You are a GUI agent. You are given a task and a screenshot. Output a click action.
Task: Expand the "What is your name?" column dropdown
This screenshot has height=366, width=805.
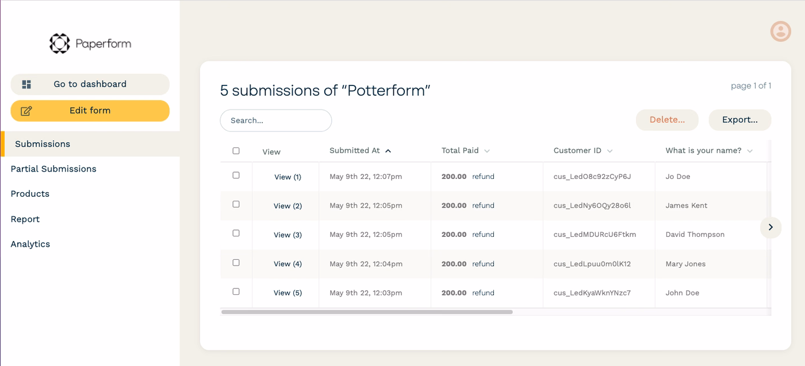[x=750, y=151]
